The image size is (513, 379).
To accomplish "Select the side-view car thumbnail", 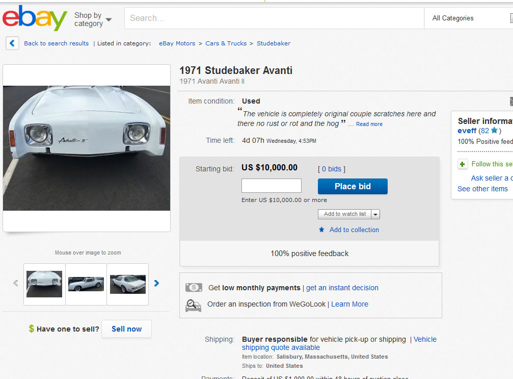I will [86, 284].
